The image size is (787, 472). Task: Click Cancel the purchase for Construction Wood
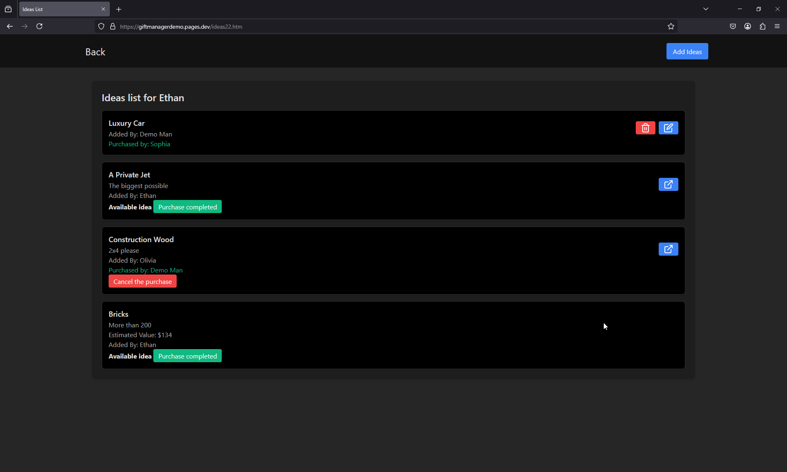[x=142, y=281]
